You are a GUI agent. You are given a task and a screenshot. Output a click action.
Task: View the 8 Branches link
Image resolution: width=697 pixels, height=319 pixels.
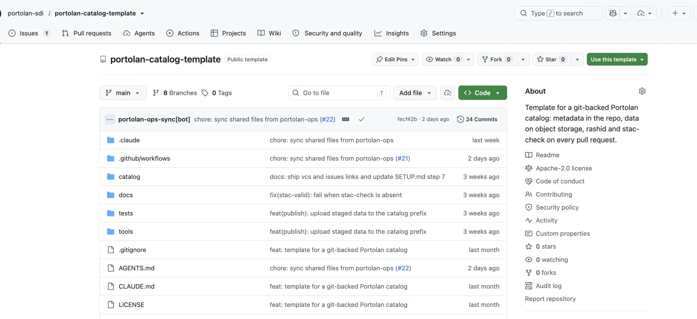[x=175, y=93]
